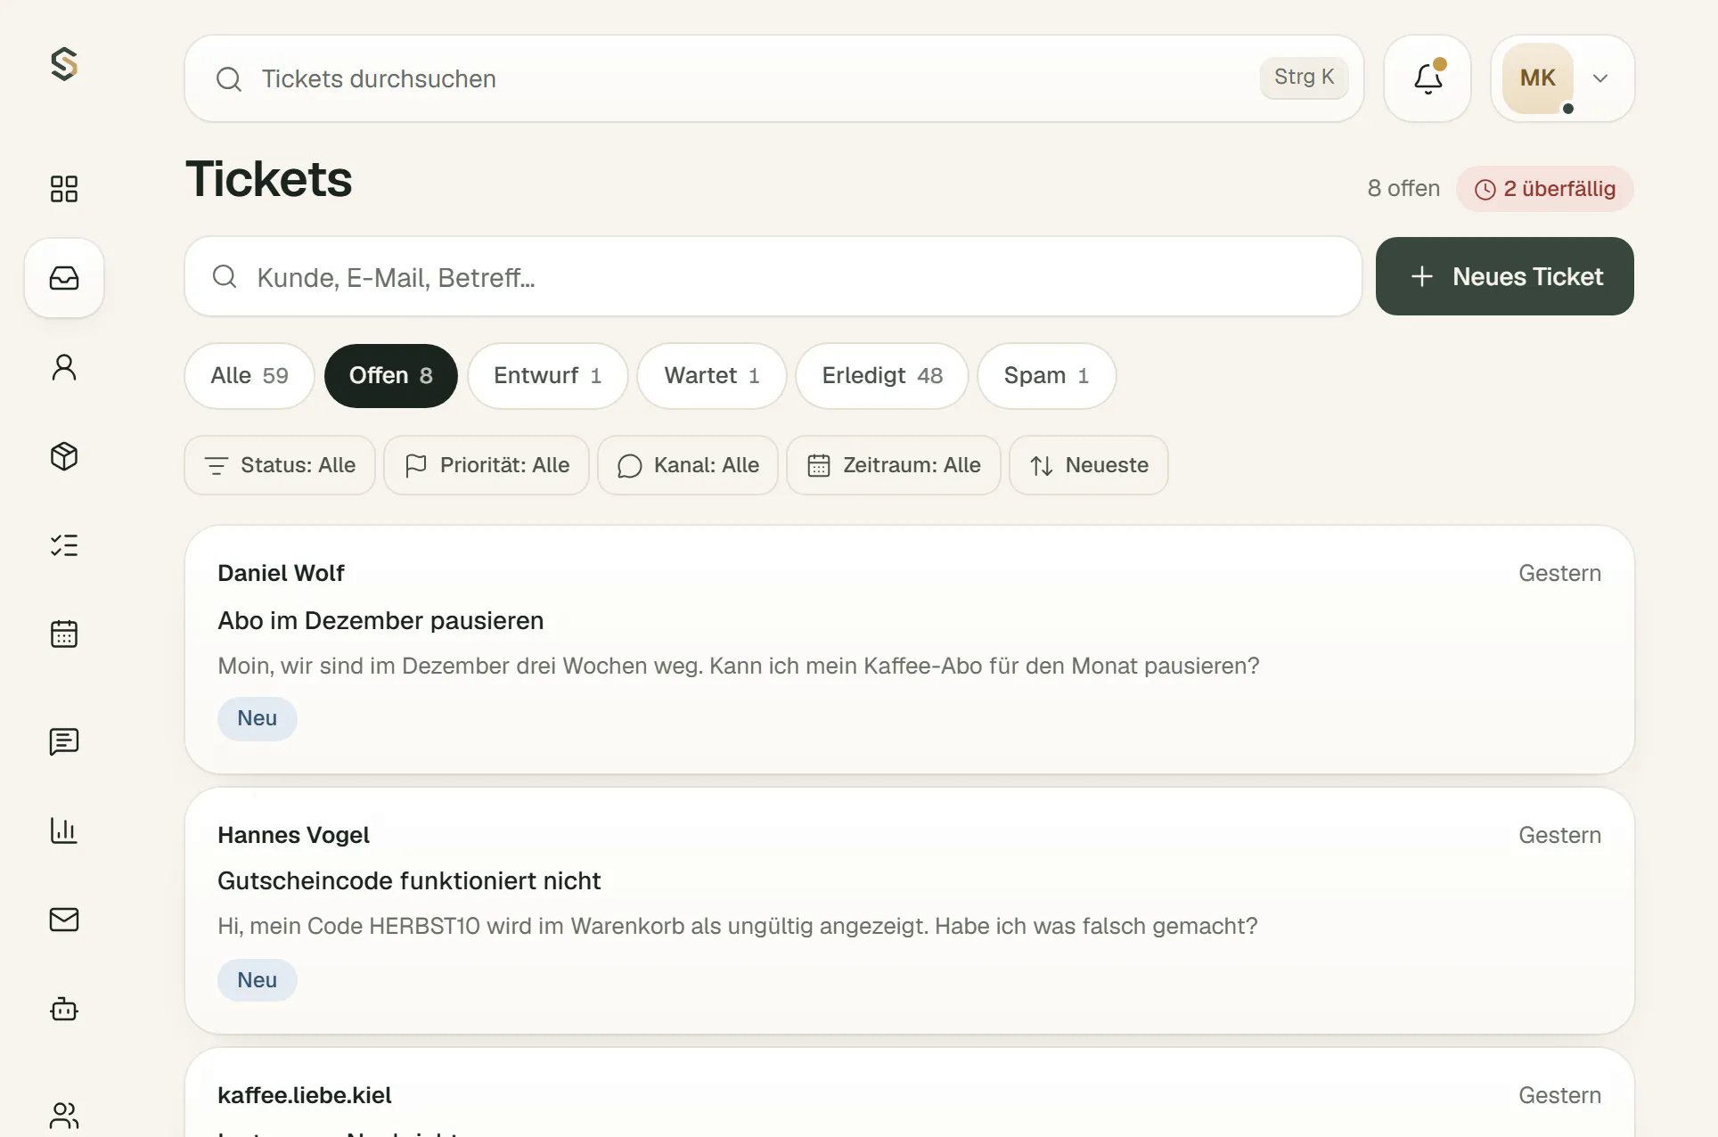
Task: Open the robot bot icon in sidebar
Action: 64,1009
